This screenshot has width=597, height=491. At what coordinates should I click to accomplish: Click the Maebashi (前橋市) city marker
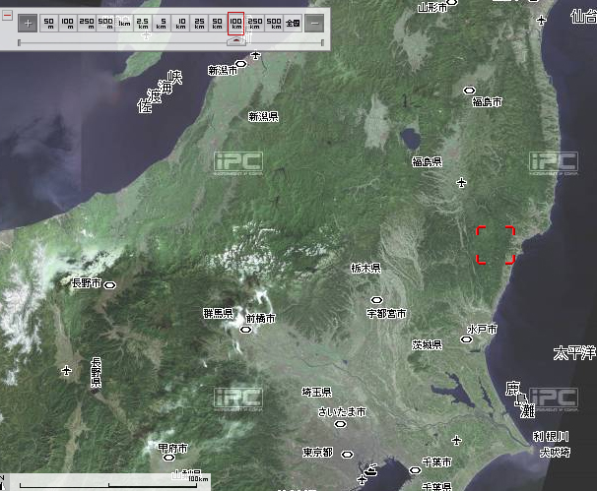(245, 331)
